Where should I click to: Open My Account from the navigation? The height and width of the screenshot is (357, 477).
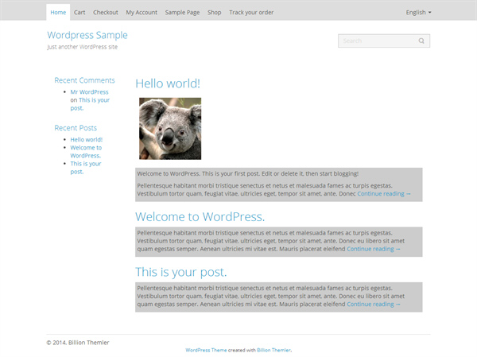(142, 13)
